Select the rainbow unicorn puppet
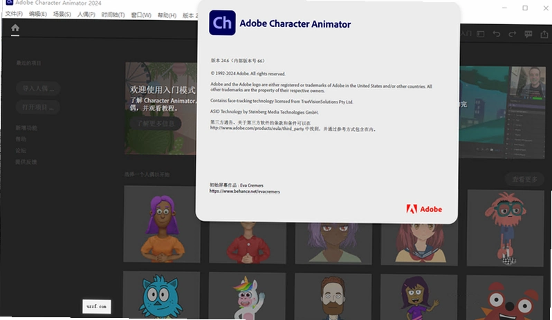This screenshot has height=320, width=552. [247, 296]
